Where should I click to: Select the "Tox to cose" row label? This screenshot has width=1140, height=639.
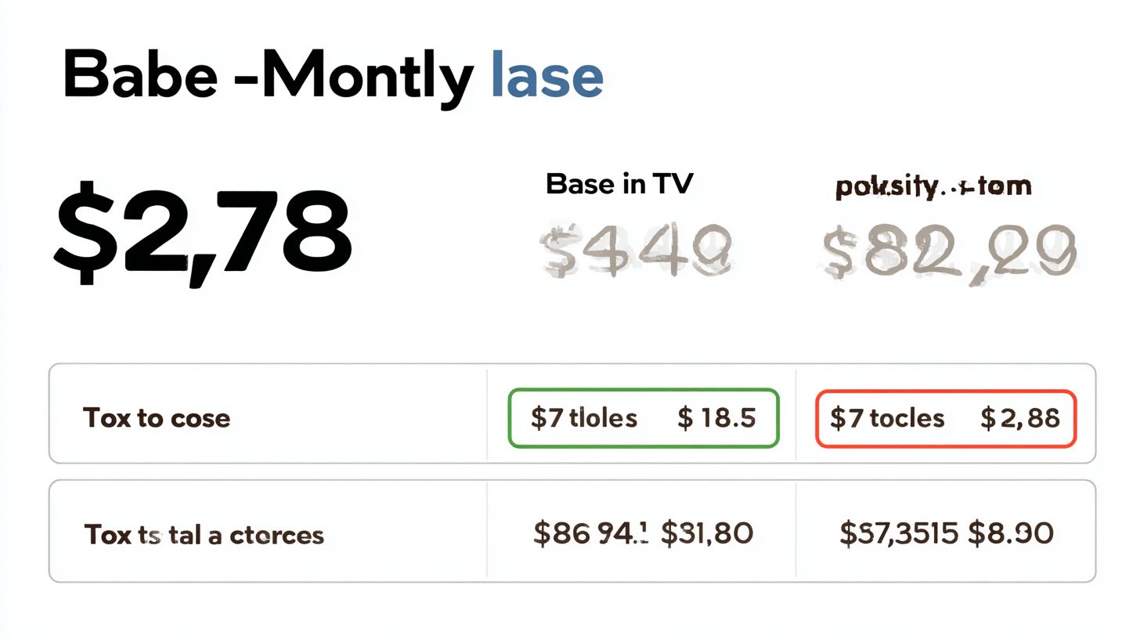tap(157, 418)
